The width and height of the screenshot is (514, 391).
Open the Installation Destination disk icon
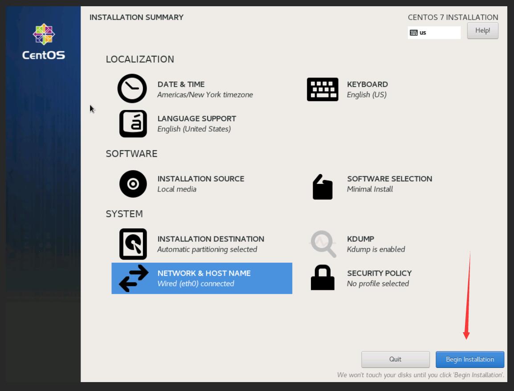pyautogui.click(x=133, y=244)
